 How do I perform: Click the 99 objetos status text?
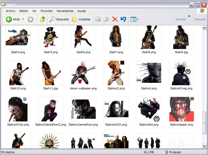coord(8,152)
